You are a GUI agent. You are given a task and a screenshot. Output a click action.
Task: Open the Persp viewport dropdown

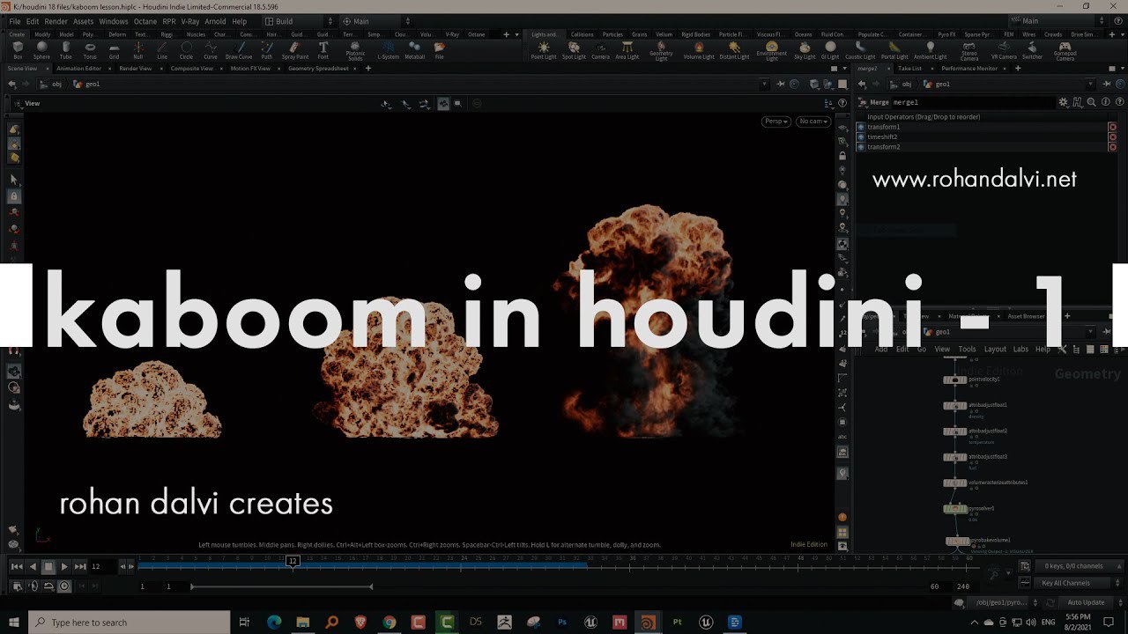coord(775,122)
